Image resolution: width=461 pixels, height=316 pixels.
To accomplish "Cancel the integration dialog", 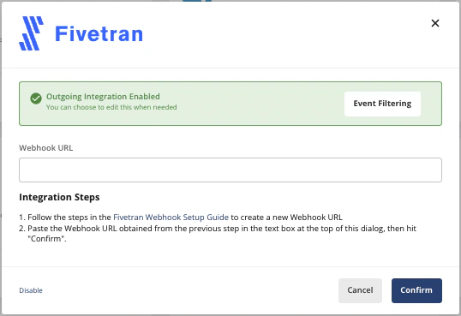I will (x=360, y=290).
